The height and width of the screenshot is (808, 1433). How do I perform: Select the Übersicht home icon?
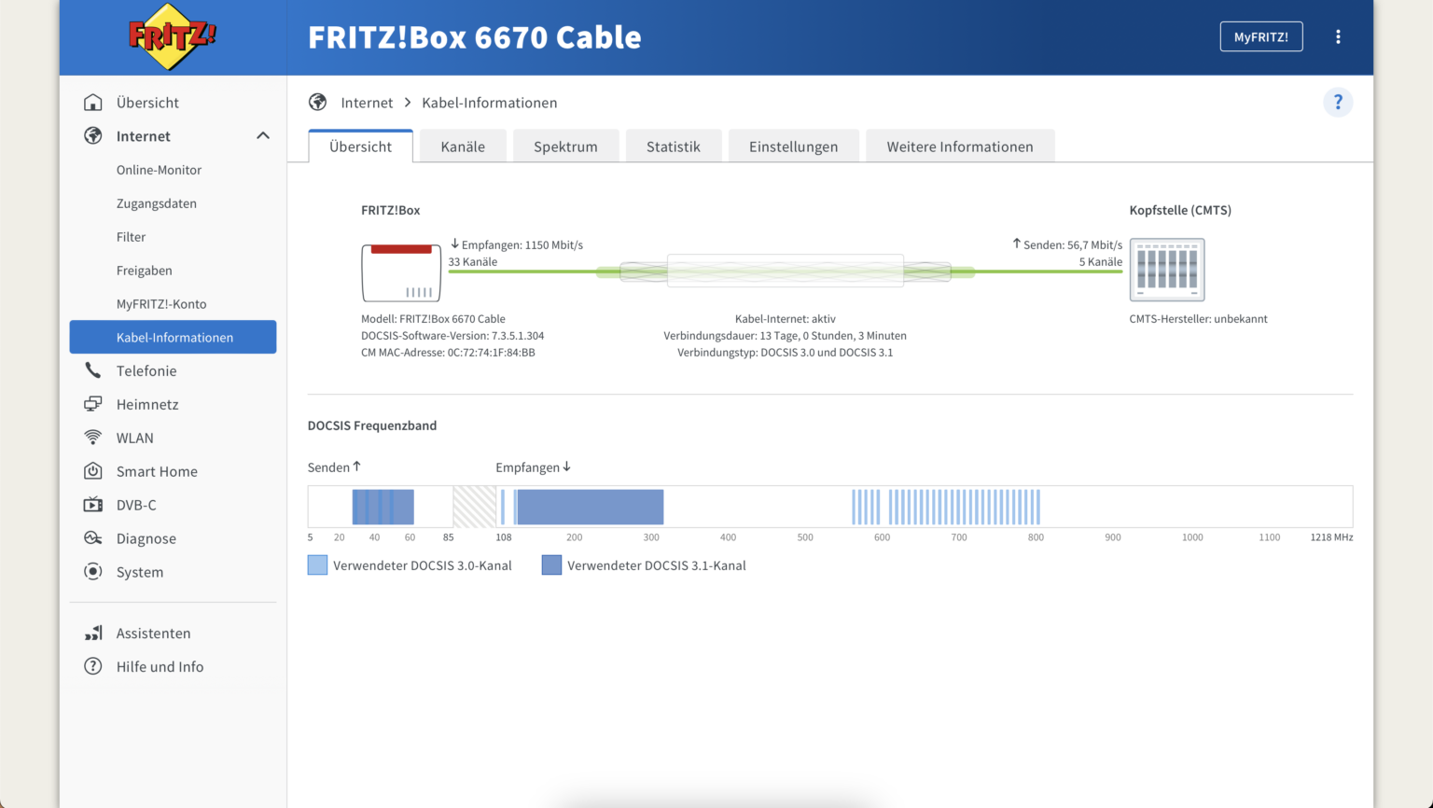(x=93, y=102)
